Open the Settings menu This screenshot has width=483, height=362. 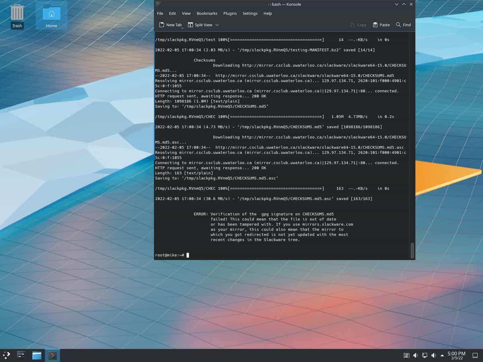click(250, 13)
